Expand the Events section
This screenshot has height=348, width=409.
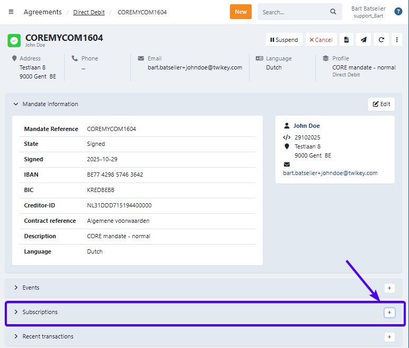coord(16,288)
